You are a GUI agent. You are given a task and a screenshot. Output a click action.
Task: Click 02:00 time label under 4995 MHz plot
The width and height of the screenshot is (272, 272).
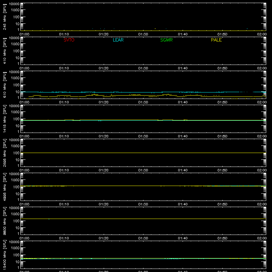pos(262,204)
